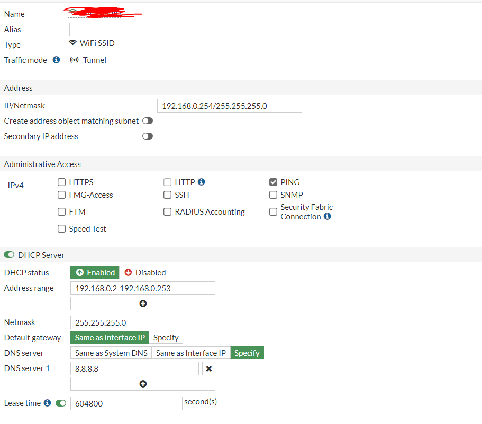This screenshot has height=424, width=482.
Task: Toggle the Lease time switch
Action: click(61, 403)
